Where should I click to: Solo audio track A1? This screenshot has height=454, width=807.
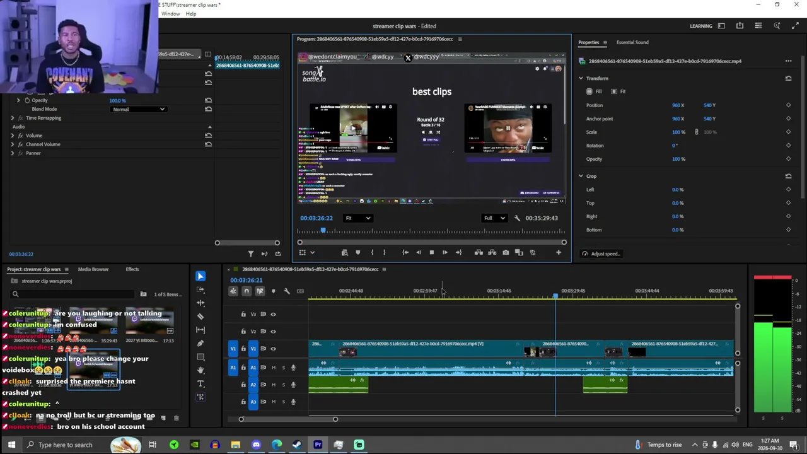click(x=283, y=367)
